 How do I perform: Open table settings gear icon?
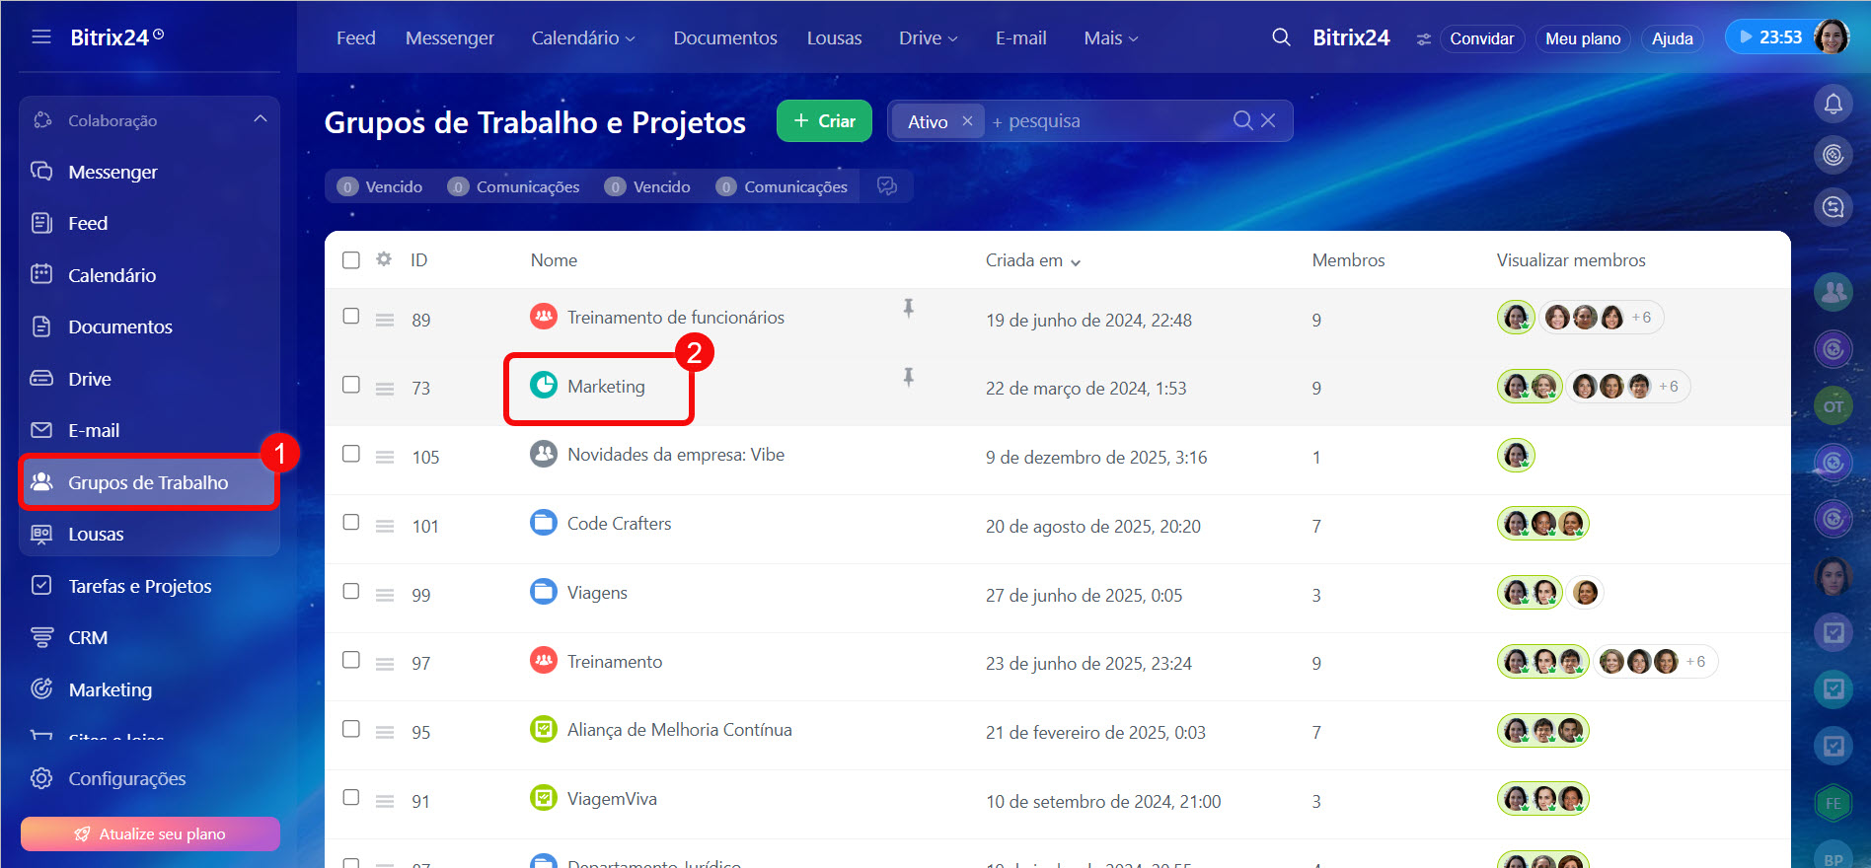point(384,259)
